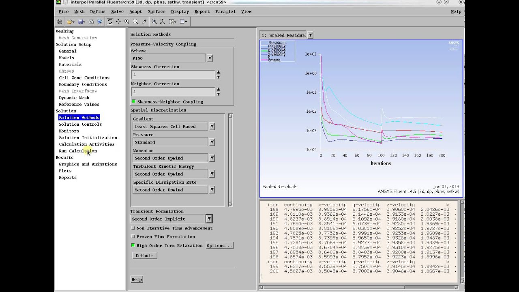Select Models in navigation tree
Viewport: 519px width, 292px height.
pyautogui.click(x=66, y=58)
